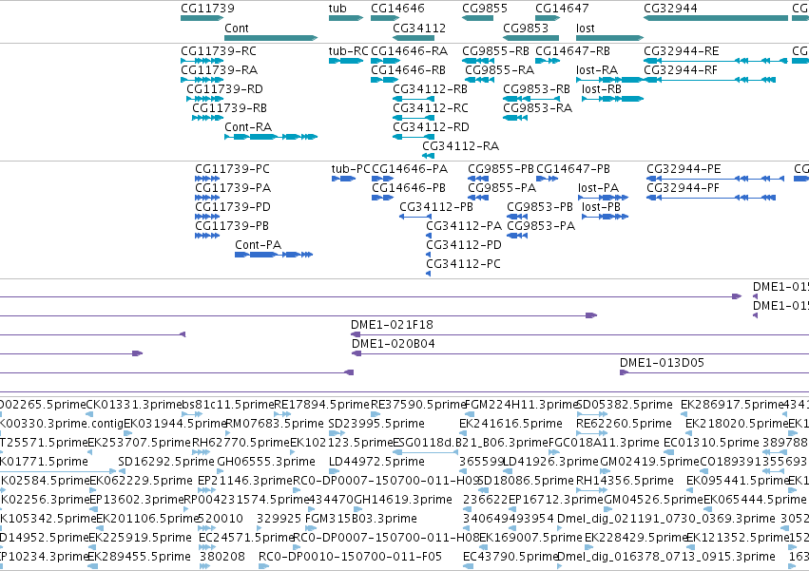
Task: Click protein CG32944-PF
Action: (711, 198)
